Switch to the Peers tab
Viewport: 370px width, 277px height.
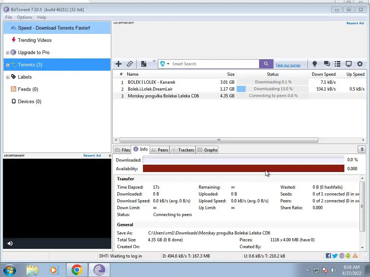(159, 150)
